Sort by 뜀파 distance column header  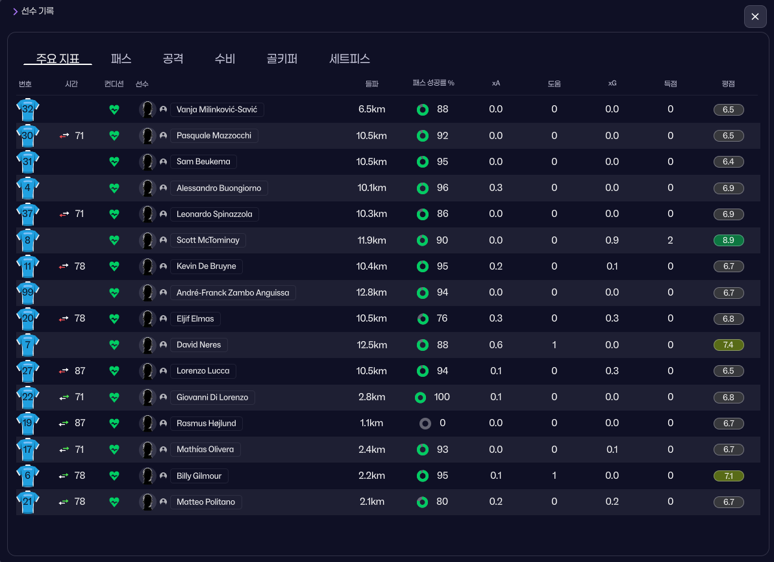(x=371, y=83)
